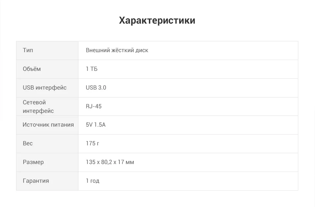The width and height of the screenshot is (315, 207).
Task: Select the Вес label cell
Action: tap(47, 144)
